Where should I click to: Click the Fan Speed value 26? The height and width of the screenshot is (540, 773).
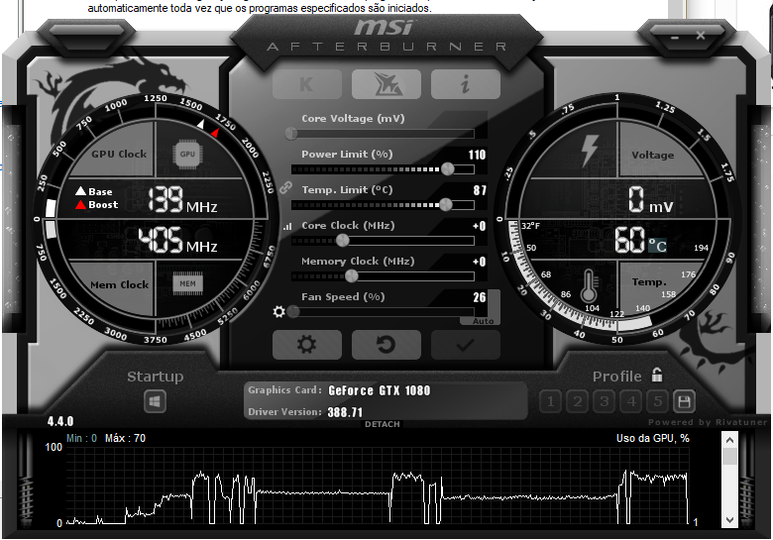[480, 297]
